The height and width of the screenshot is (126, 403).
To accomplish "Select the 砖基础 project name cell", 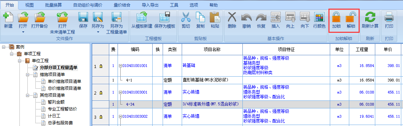I will (x=212, y=66).
